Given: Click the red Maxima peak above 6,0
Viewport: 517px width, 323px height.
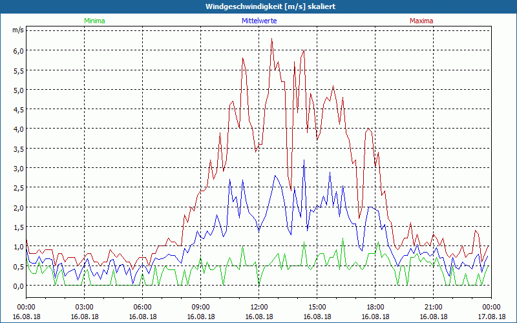Looking at the screenshot, I should [271, 39].
